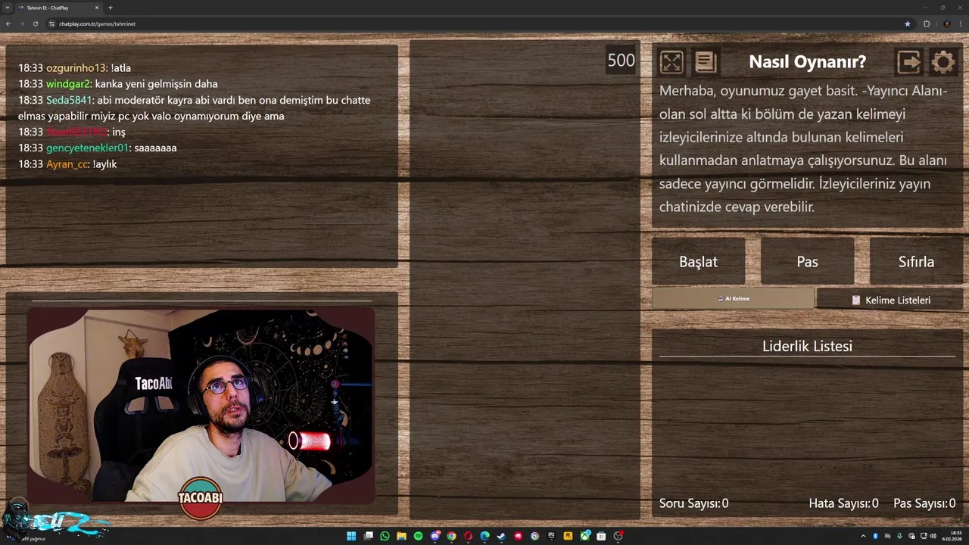The height and width of the screenshot is (545, 969).
Task: Open Microsoft Store from the taskbar
Action: click(601, 536)
